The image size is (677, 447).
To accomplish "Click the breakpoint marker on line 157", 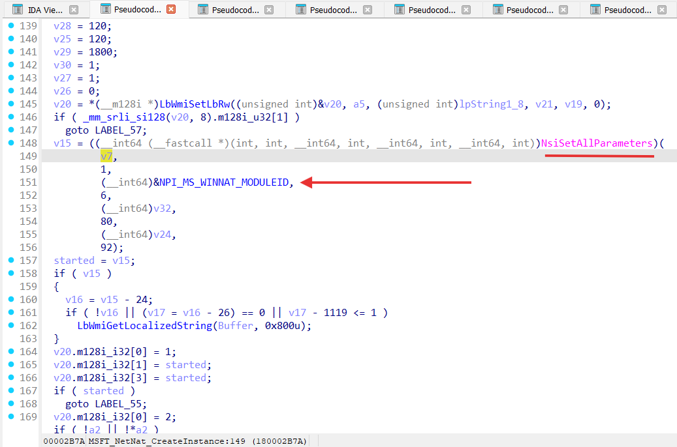I will point(11,261).
